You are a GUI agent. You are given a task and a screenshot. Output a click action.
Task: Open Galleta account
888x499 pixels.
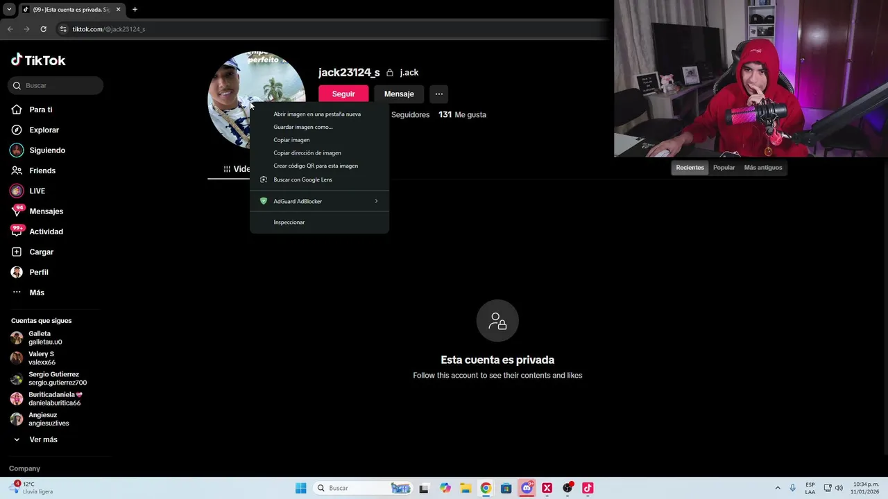[45, 338]
